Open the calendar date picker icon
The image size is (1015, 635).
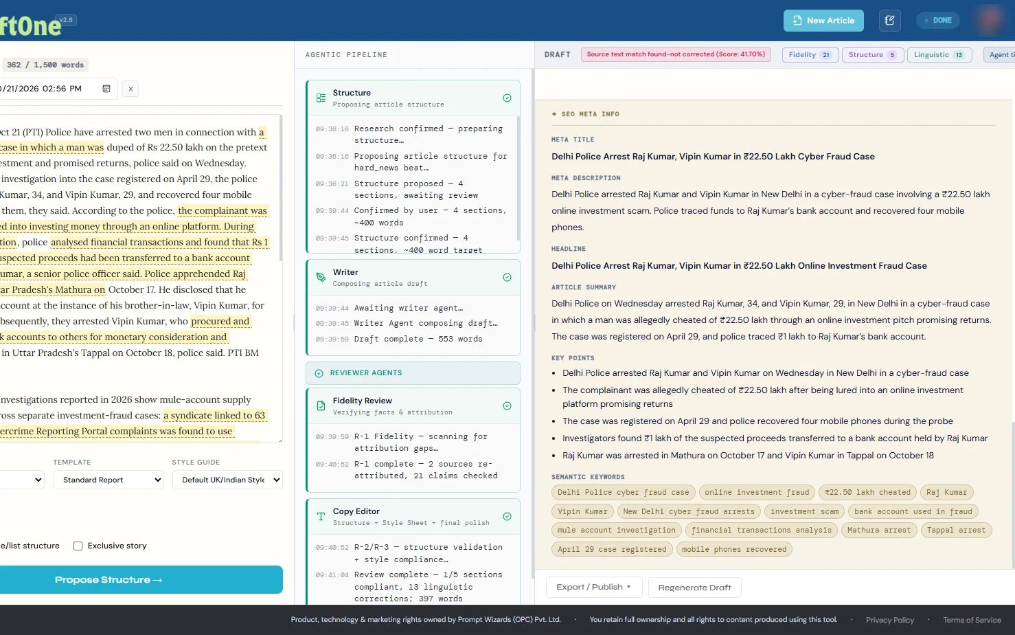pyautogui.click(x=106, y=89)
